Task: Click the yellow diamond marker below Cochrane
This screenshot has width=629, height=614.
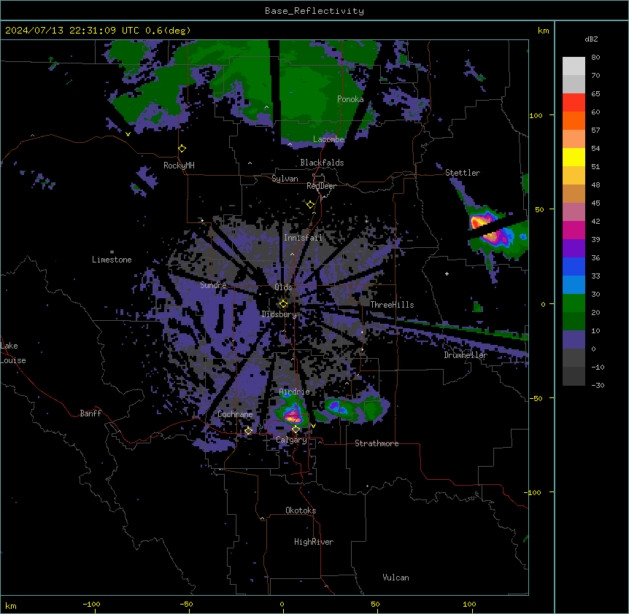Action: 248,431
